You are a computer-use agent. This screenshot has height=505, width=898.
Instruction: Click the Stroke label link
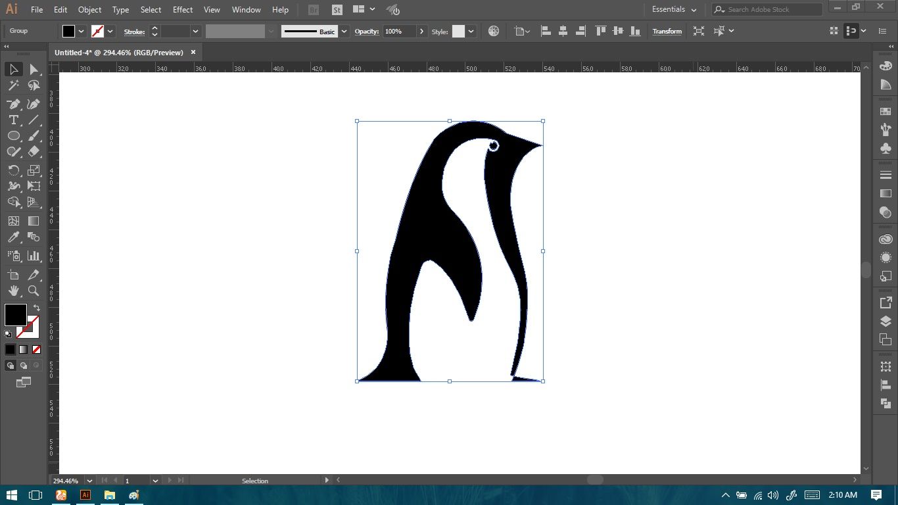pyautogui.click(x=134, y=32)
